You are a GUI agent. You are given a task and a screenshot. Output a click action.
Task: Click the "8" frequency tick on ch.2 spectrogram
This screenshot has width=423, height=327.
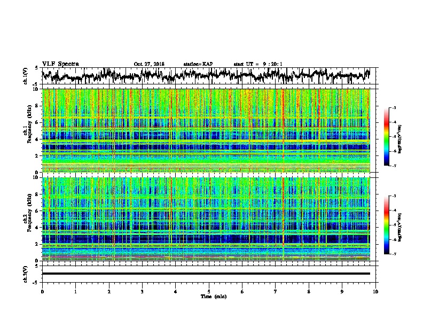[x=38, y=194]
